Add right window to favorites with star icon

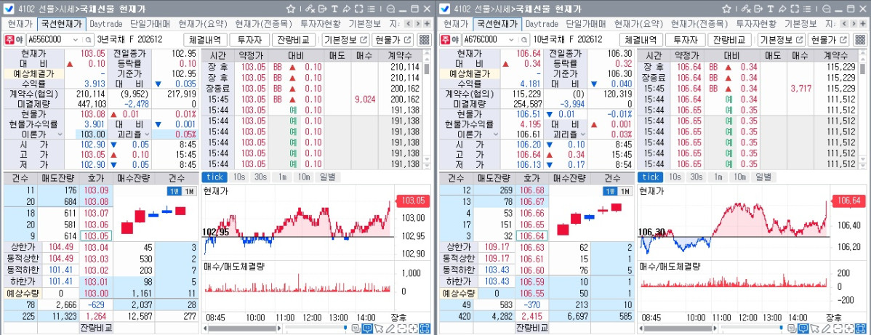click(x=726, y=9)
